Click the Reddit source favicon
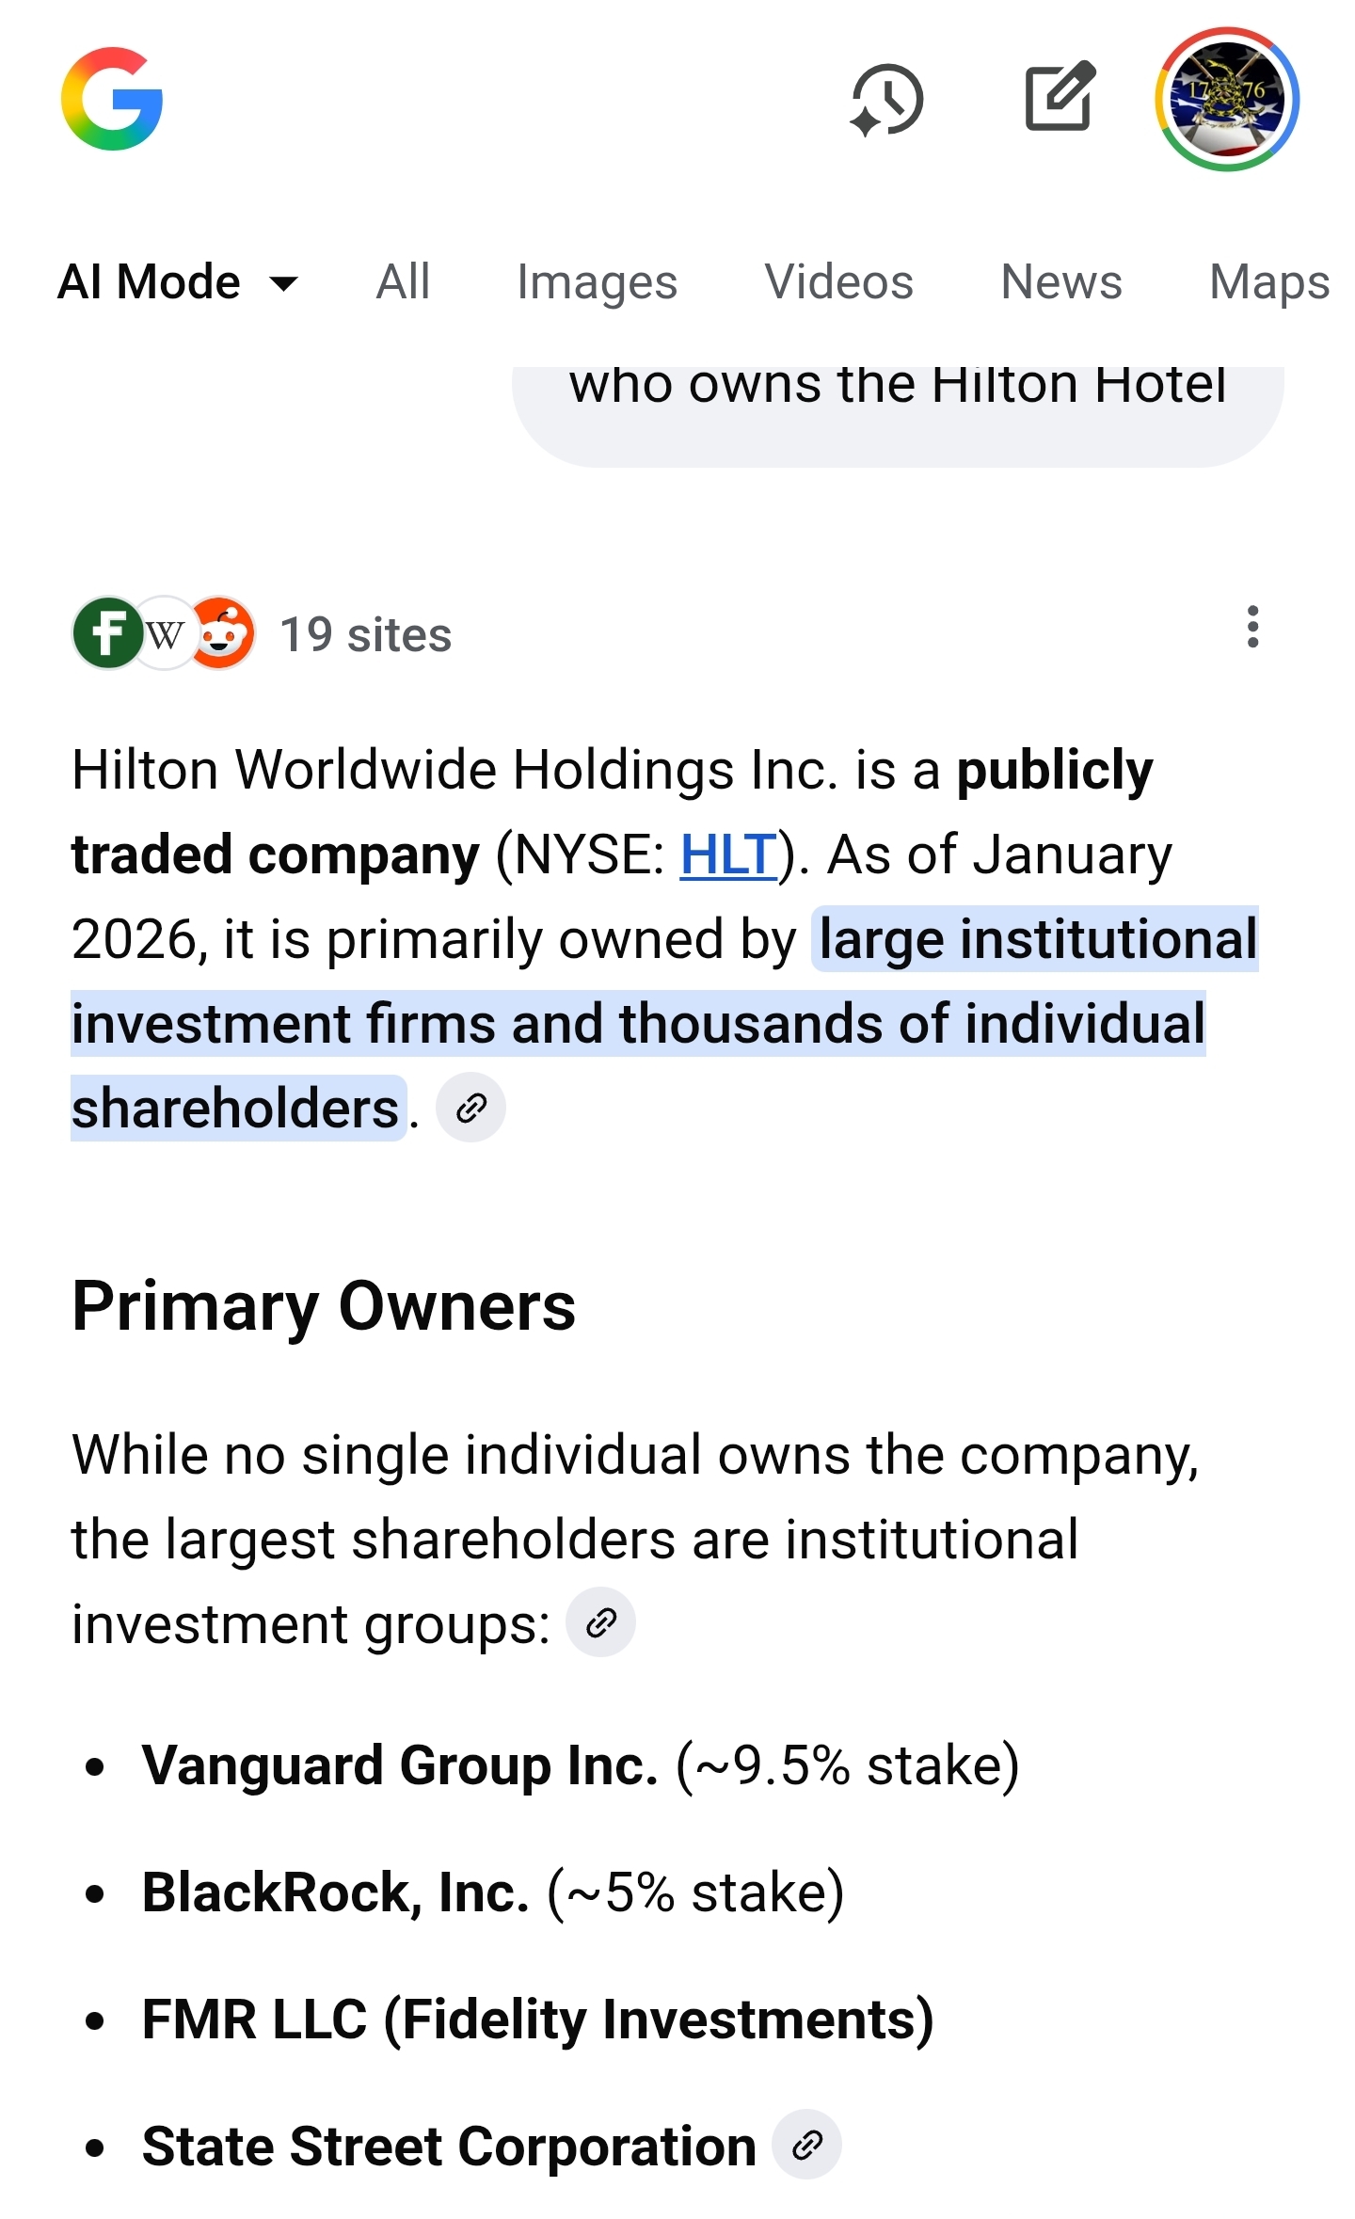 (224, 633)
